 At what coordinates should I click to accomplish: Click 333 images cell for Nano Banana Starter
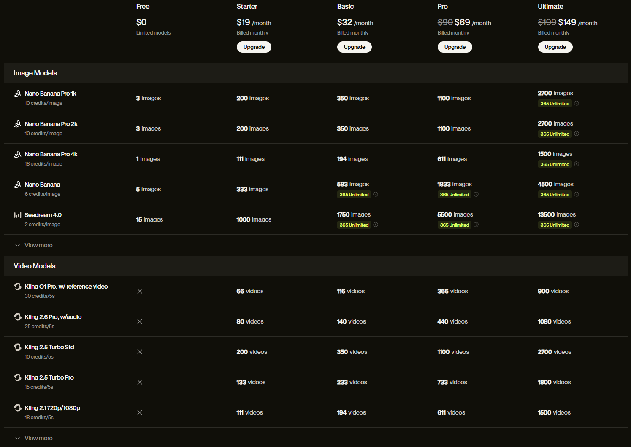(x=252, y=189)
